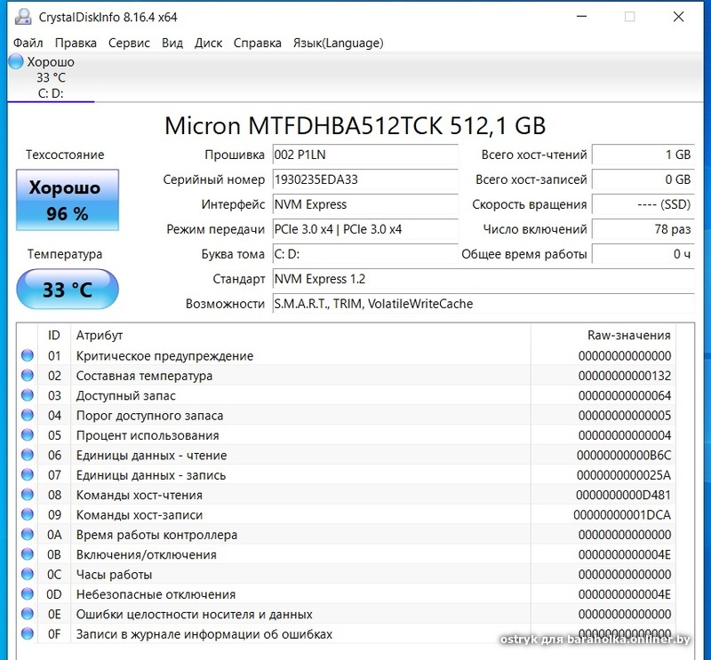Click the Атрибут column header
This screenshot has width=711, height=660.
[300, 336]
